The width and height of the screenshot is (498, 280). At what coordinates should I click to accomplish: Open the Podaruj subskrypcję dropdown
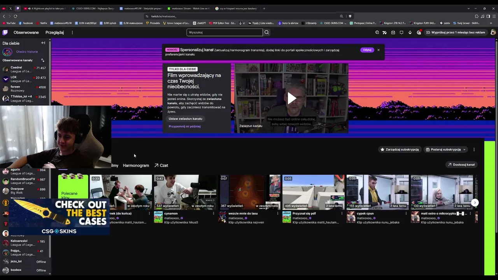[446, 149]
